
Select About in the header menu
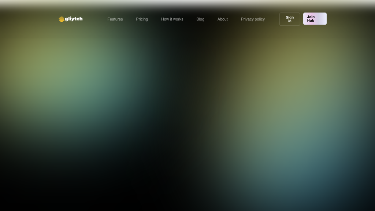click(x=222, y=19)
